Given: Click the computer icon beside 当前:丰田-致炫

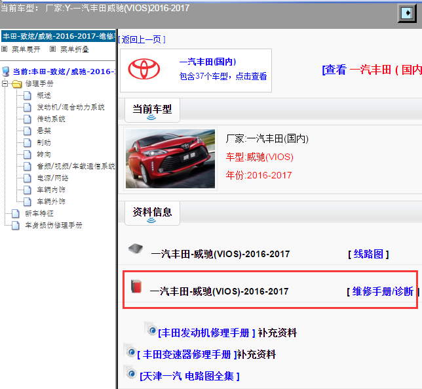Looking at the screenshot, I should click(x=6, y=72).
